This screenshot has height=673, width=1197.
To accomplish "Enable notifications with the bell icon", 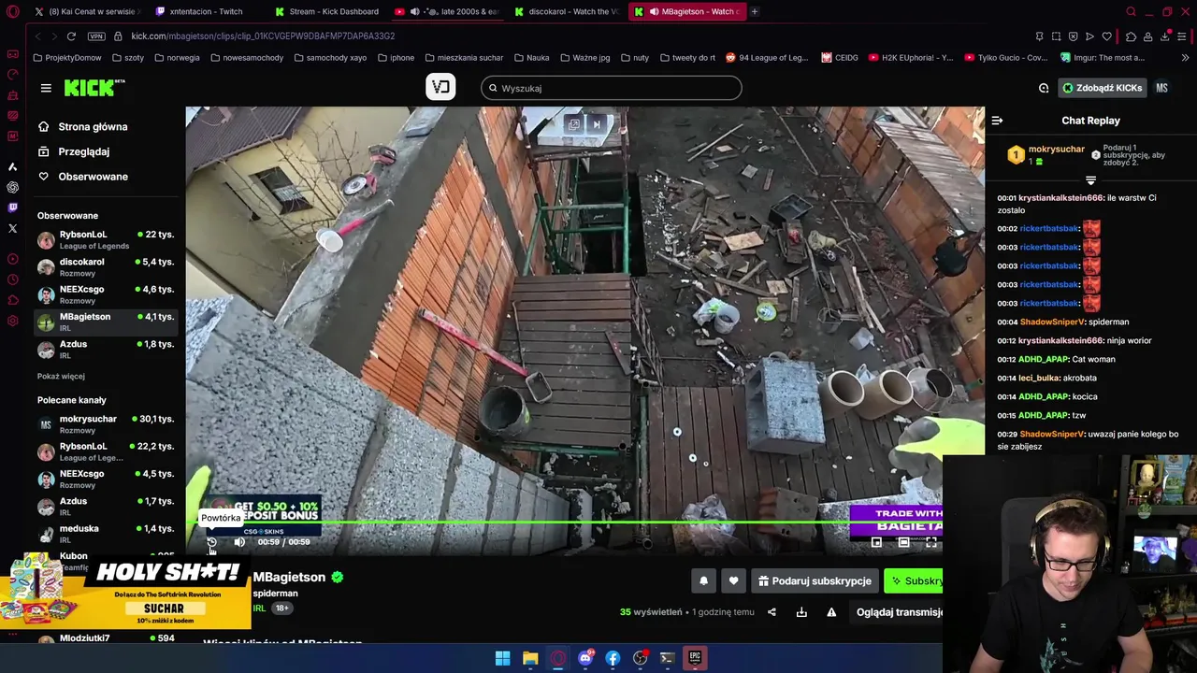I will [703, 580].
